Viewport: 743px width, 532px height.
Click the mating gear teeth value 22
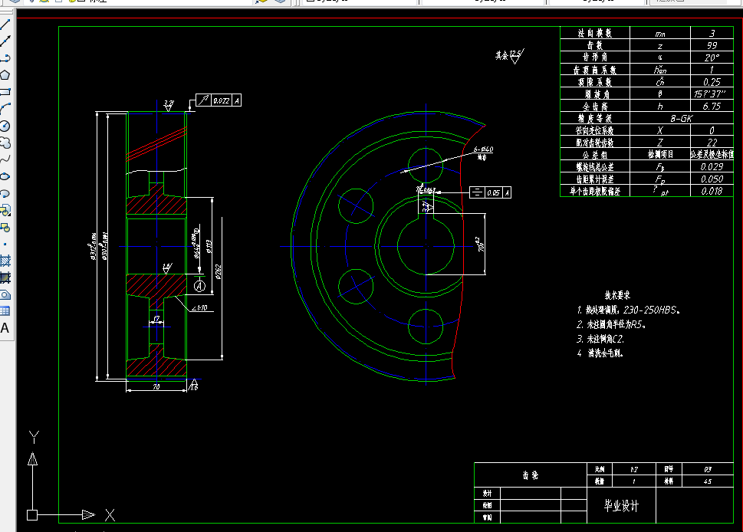coord(712,143)
